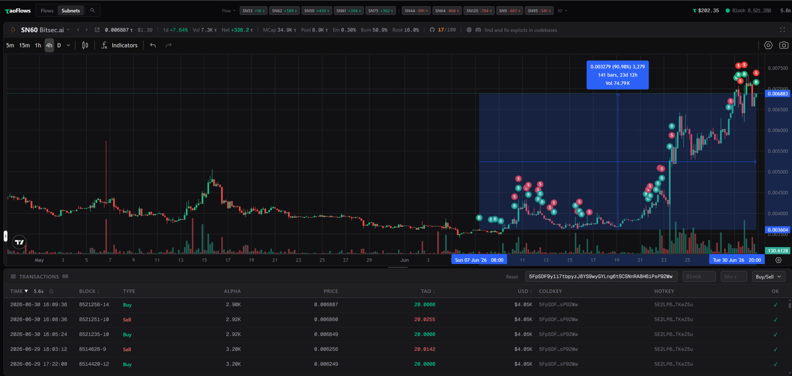Click the Tue 30 Jun '26 20:00 marker
Image resolution: width=792 pixels, height=376 pixels.
[737, 260]
